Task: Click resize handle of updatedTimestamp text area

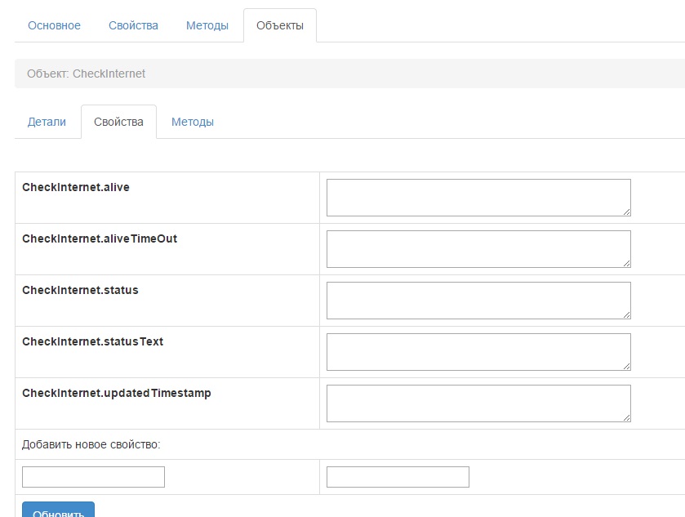Action: click(x=626, y=417)
